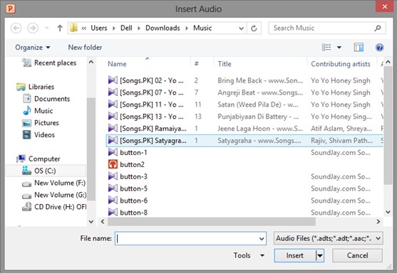Open the Music library

[38, 111]
